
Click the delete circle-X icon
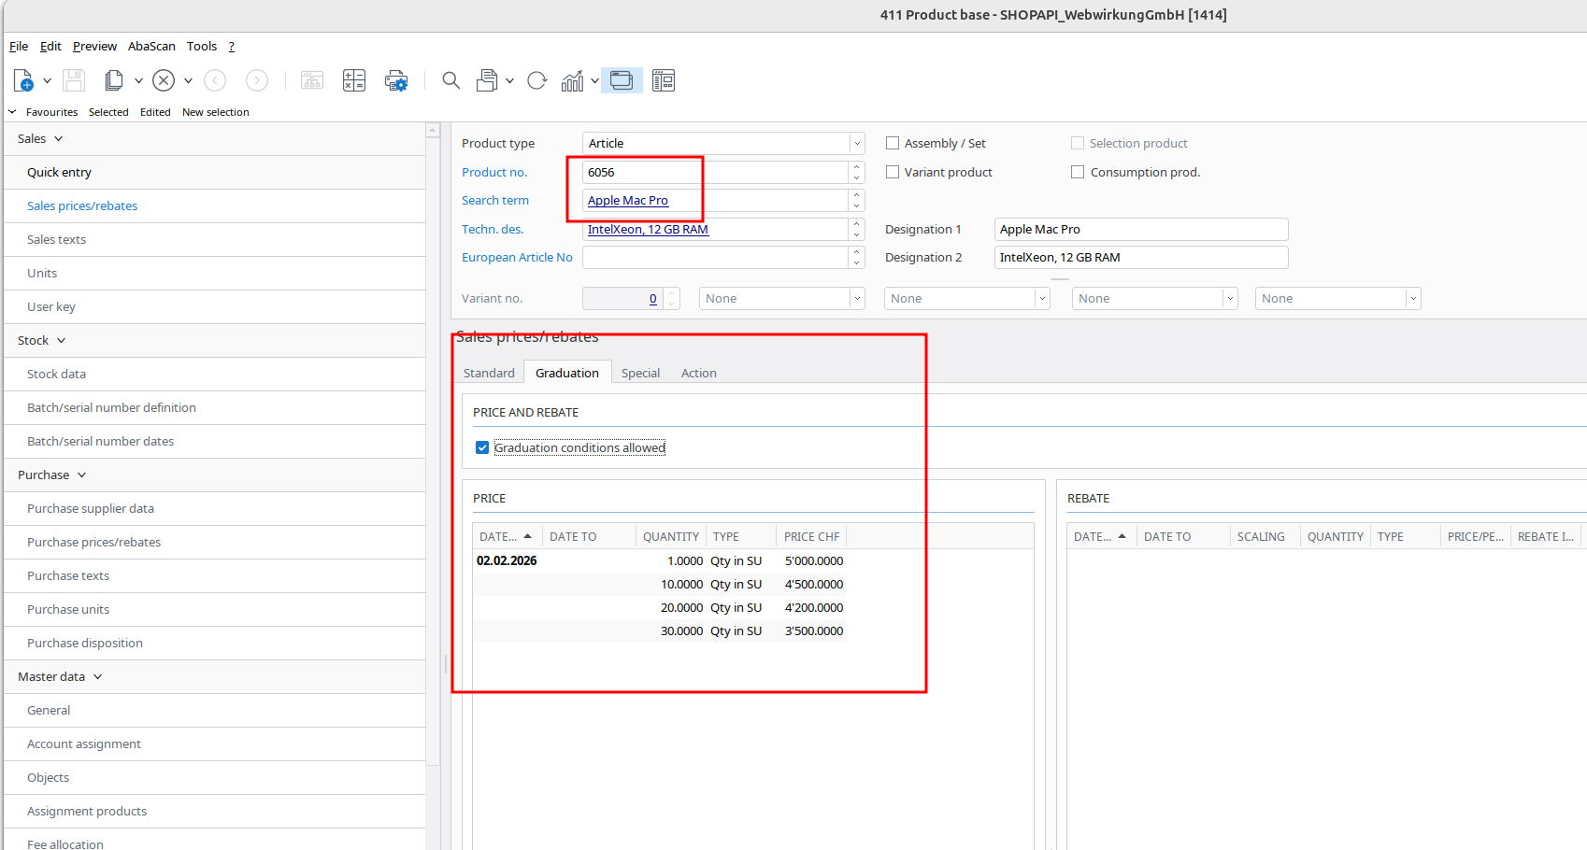(x=164, y=81)
